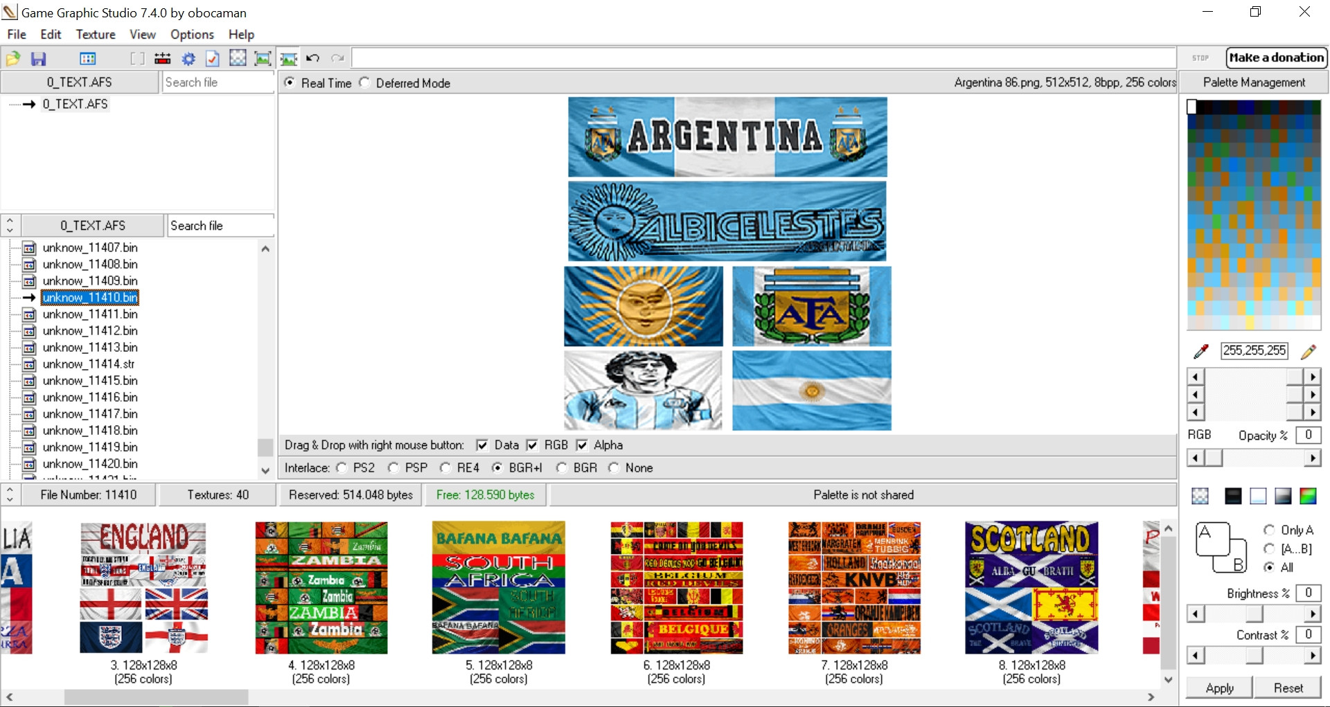Click the red-green-blue palette icon

click(x=1309, y=496)
